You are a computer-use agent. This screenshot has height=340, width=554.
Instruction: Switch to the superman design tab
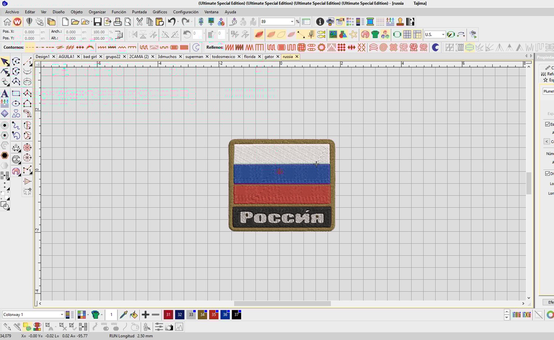tap(194, 56)
